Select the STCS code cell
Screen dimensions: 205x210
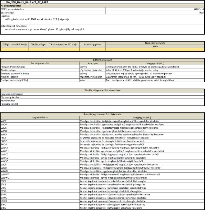(4, 182)
